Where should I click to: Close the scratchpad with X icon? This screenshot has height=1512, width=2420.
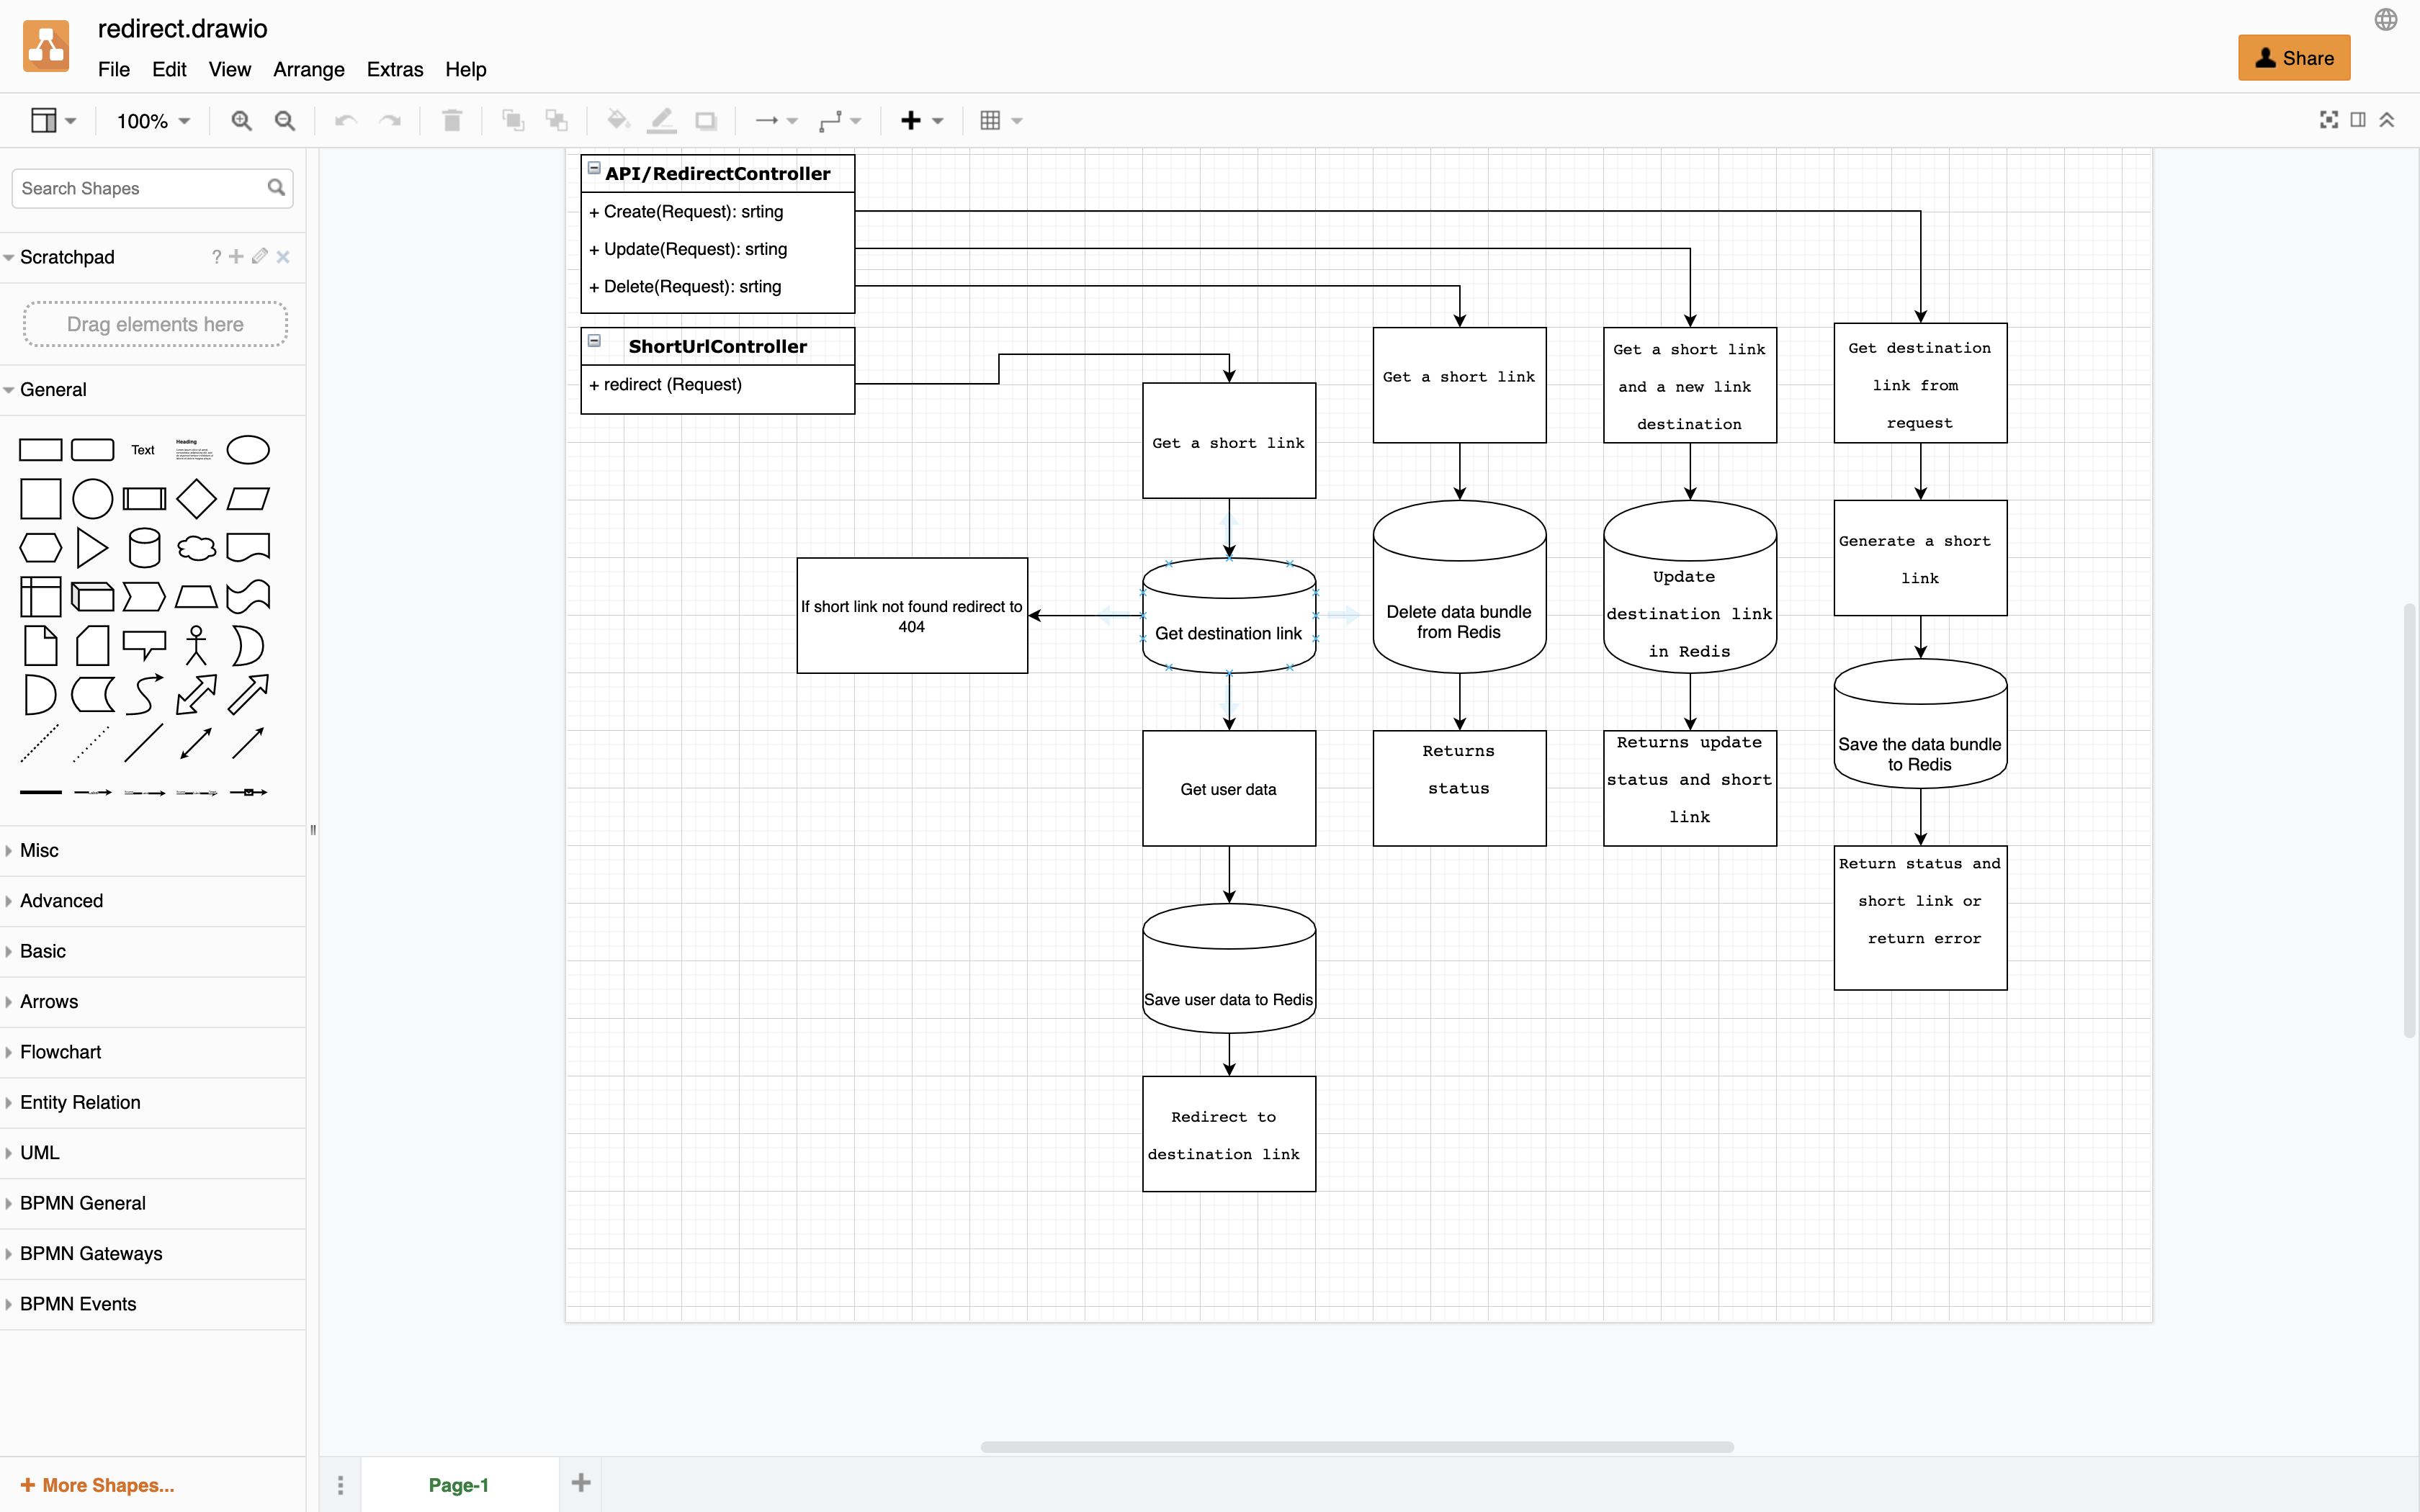pos(283,257)
